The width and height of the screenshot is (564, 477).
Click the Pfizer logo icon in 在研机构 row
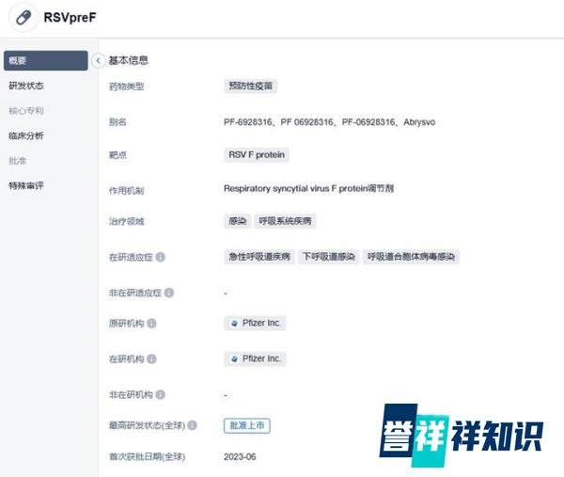point(234,358)
